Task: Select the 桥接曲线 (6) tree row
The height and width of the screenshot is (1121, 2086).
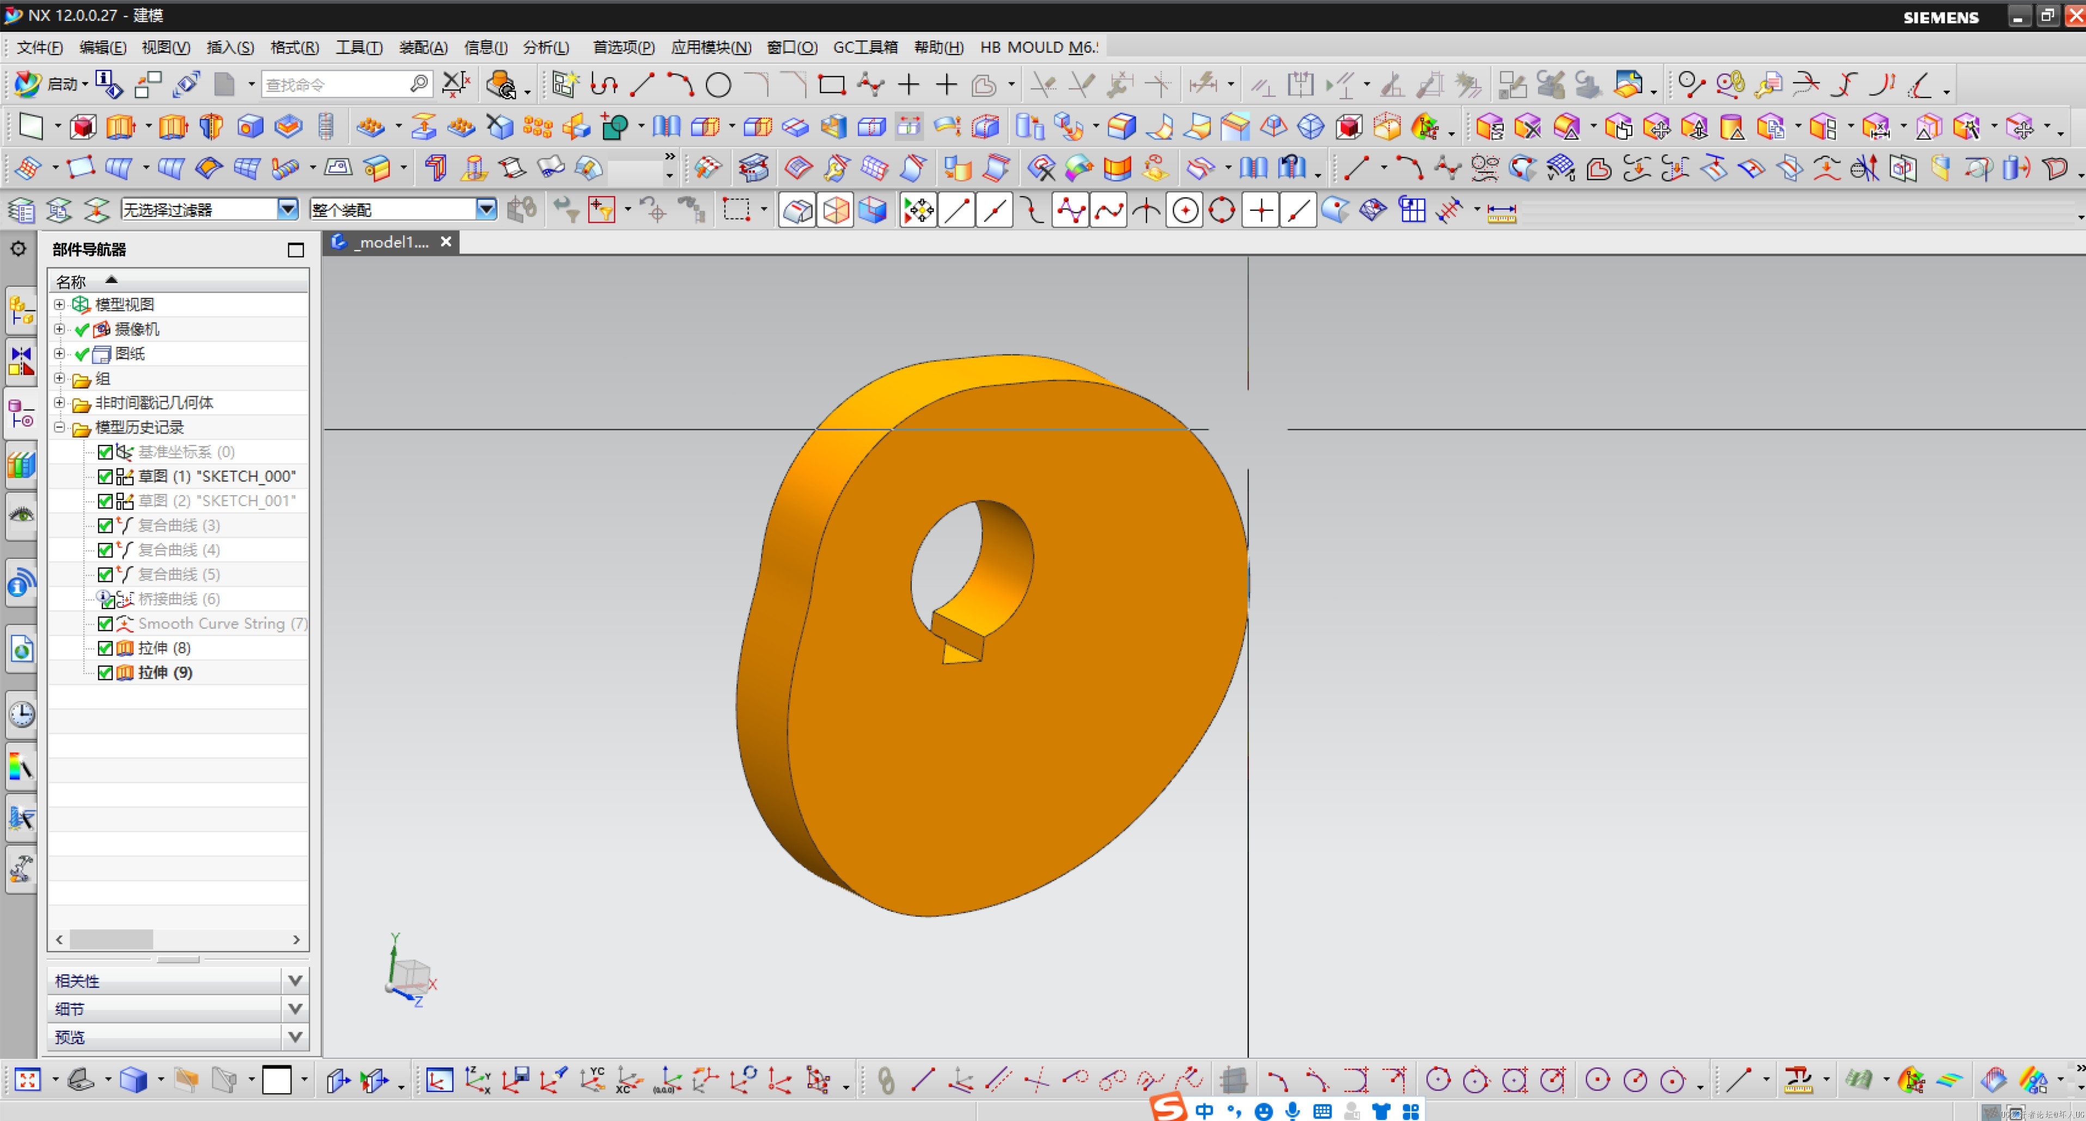Action: click(x=178, y=599)
